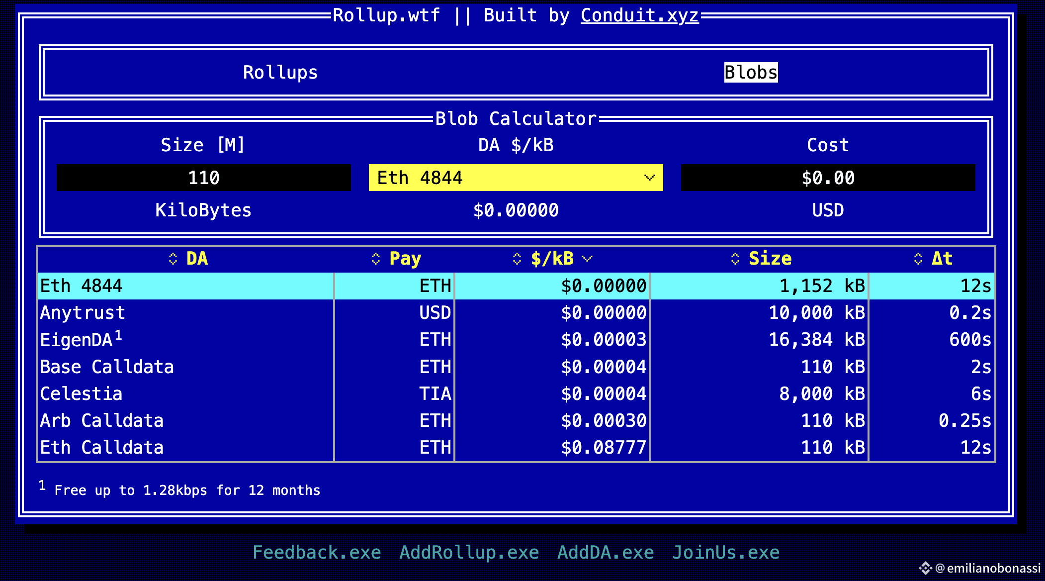Select the Eth Calldata row
The width and height of the screenshot is (1045, 581).
516,448
